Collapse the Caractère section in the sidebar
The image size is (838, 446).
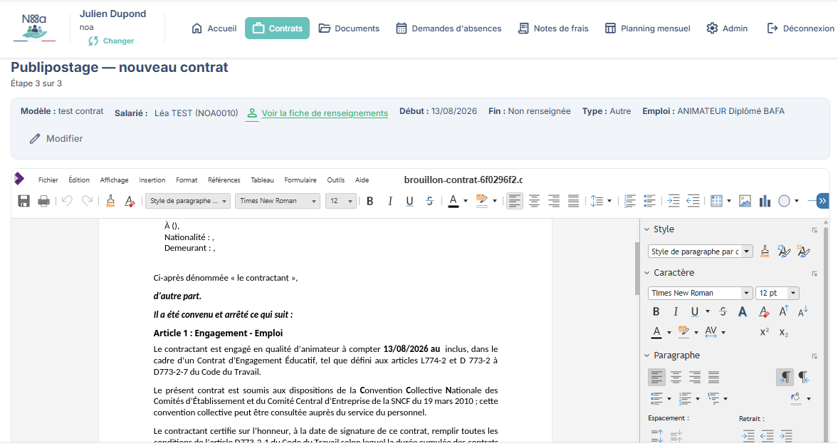point(646,273)
